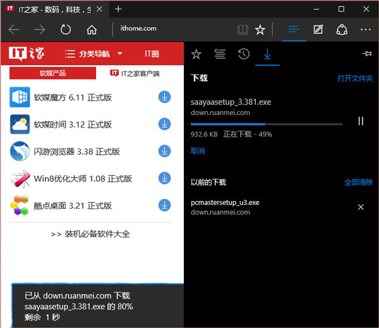Select the IT之家 browser tab
This screenshot has width=379, height=328.
tap(55, 9)
